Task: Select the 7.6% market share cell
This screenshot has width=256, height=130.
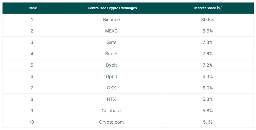Action: pos(208,54)
